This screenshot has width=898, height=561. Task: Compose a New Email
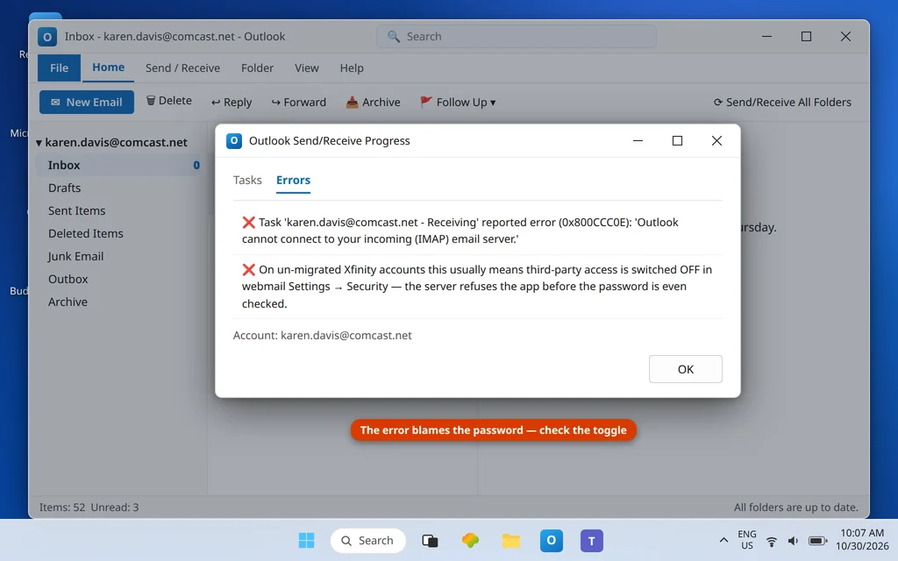[87, 102]
